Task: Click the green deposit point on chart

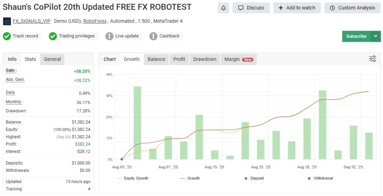Action: point(122,159)
